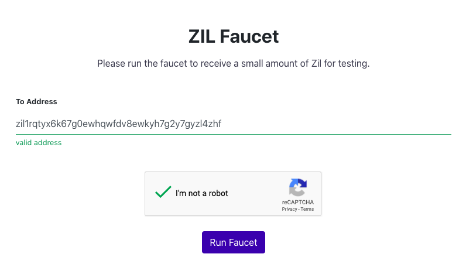Click the dash between Privacy and Terms
Screen dimensions: 466x271
pyautogui.click(x=299, y=209)
